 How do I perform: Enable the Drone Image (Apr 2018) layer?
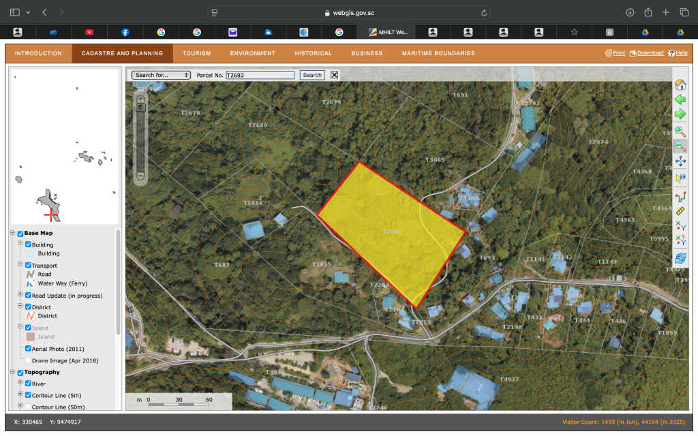tap(29, 360)
